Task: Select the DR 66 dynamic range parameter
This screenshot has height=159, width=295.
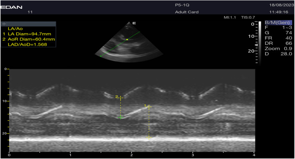Action: tap(278, 43)
